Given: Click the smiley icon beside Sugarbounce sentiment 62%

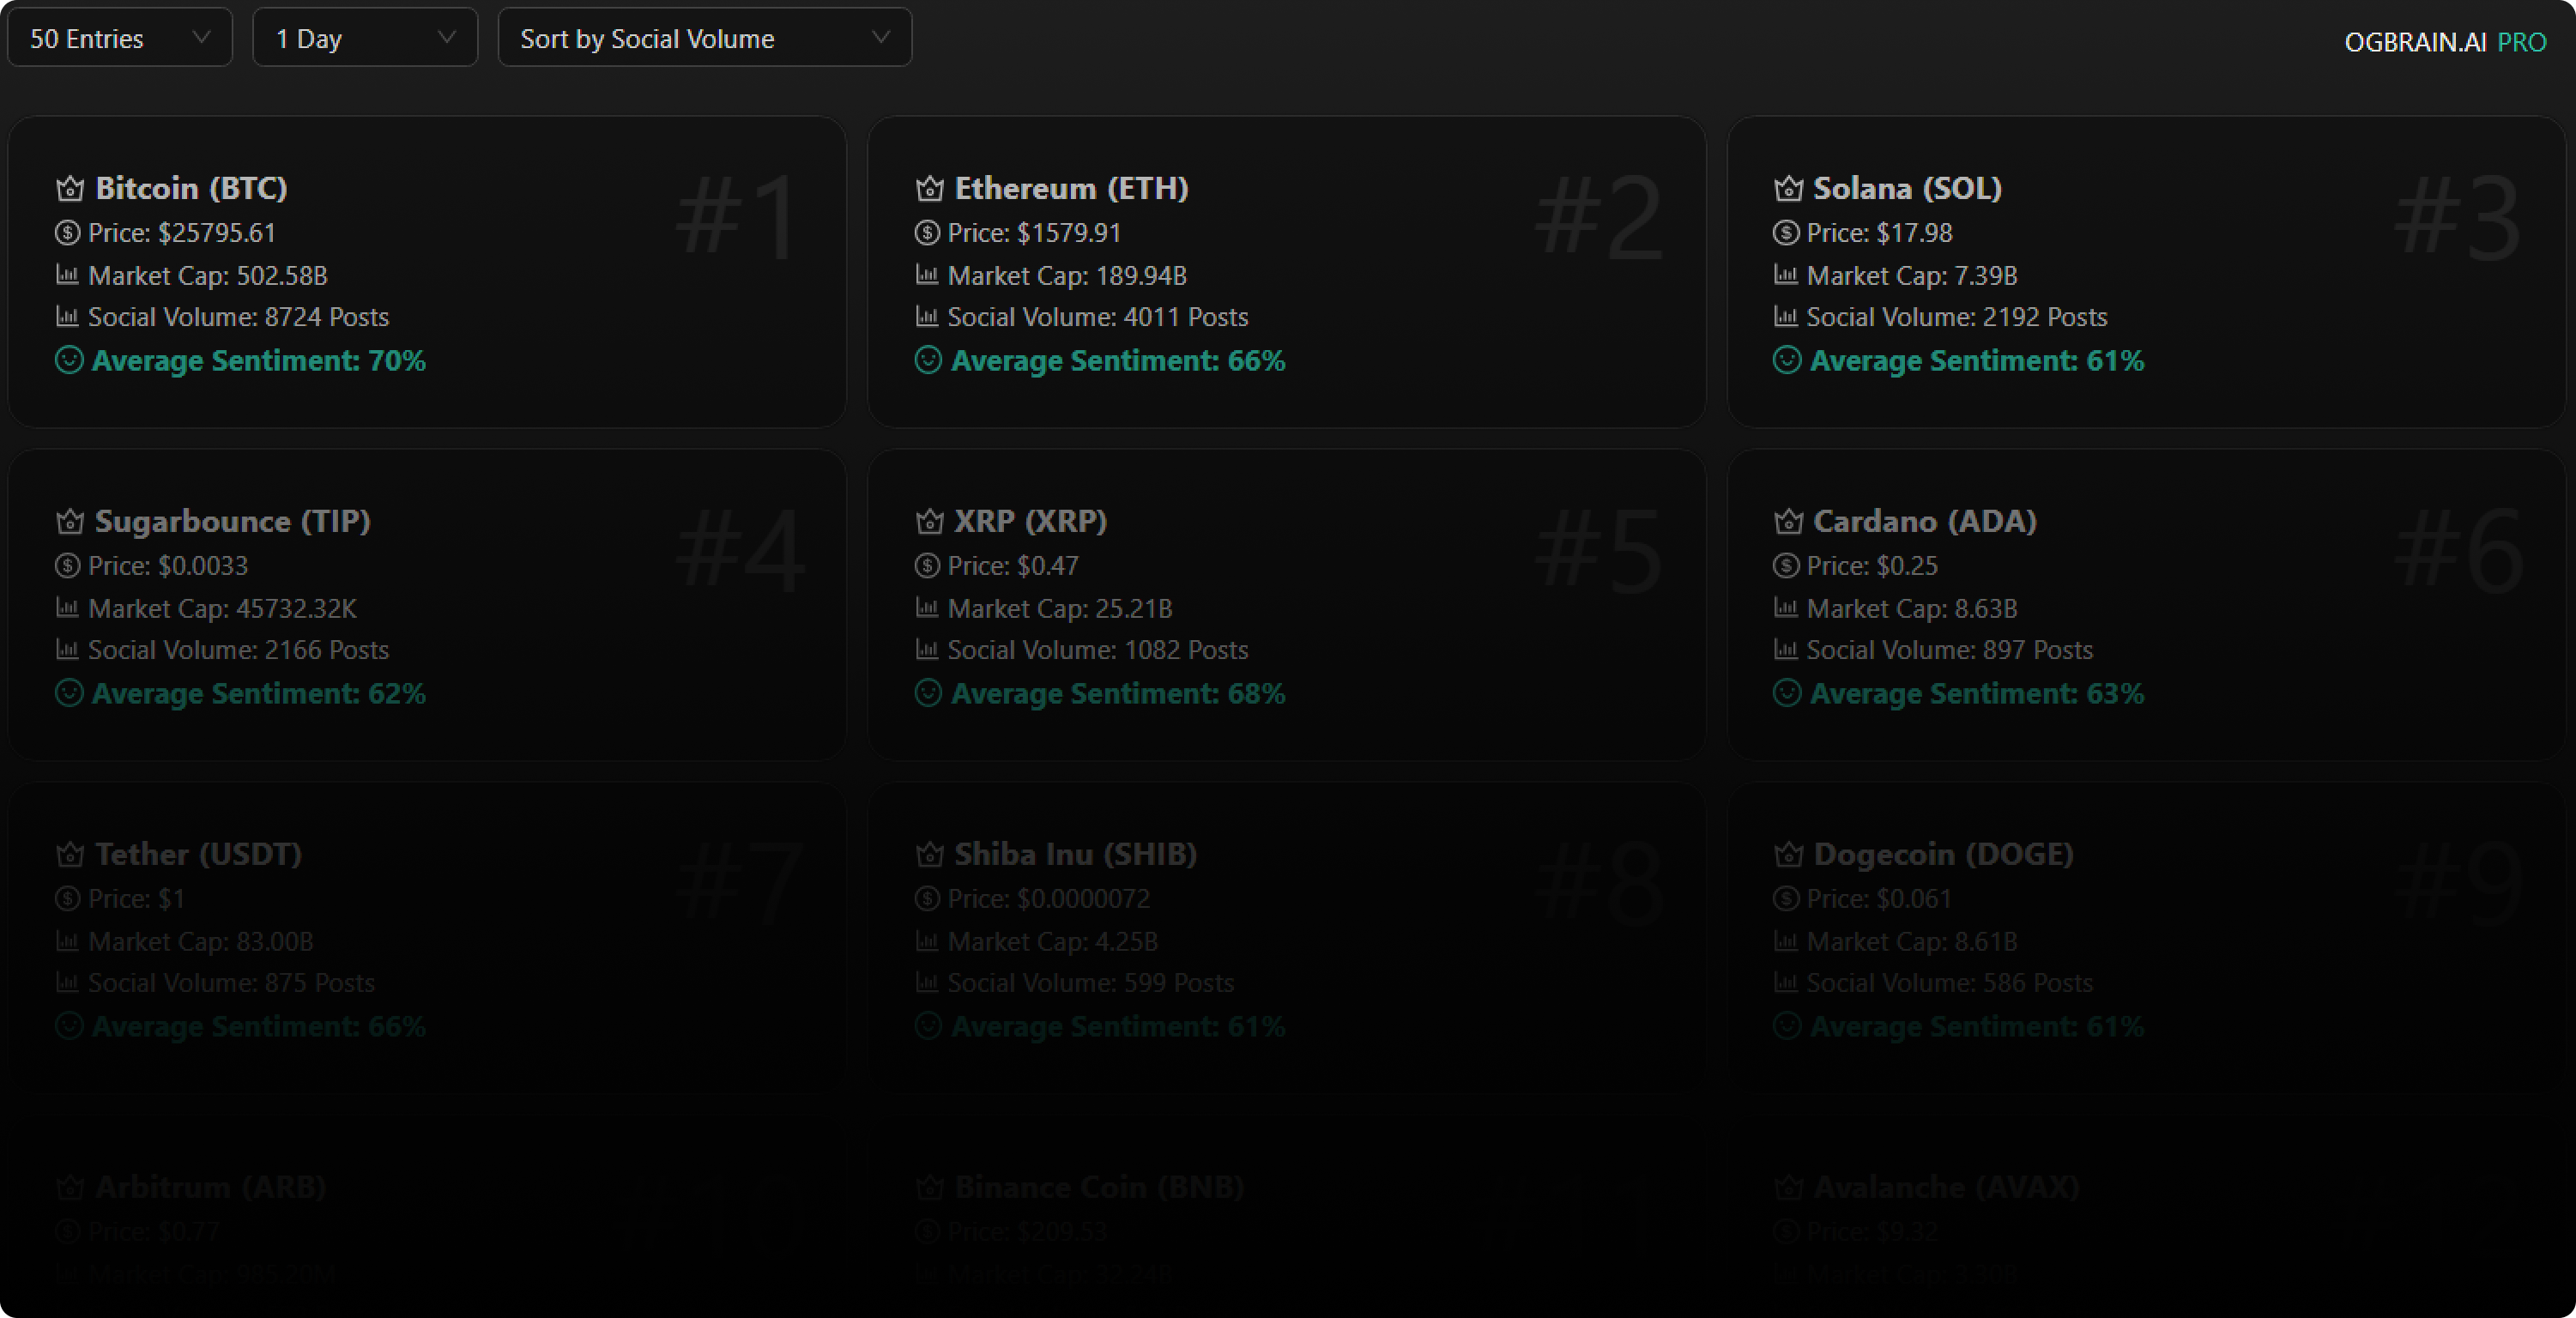Looking at the screenshot, I should coord(69,693).
